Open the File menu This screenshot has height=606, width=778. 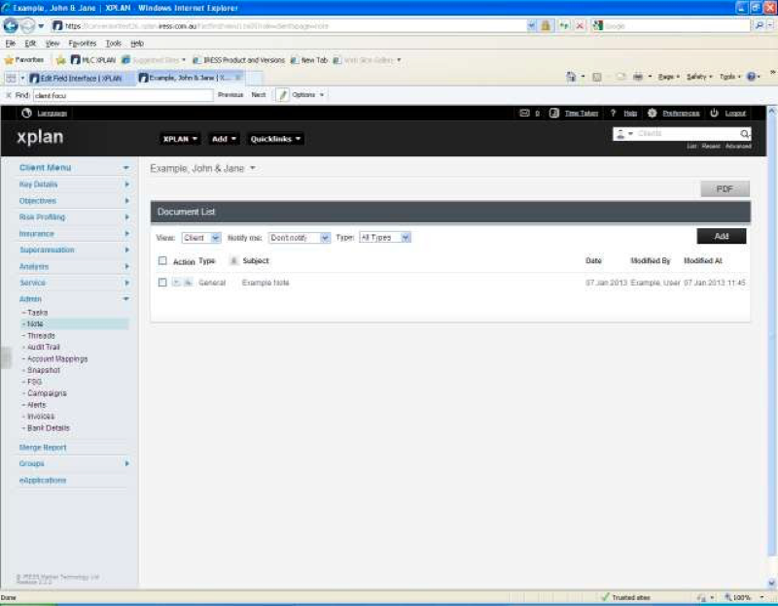point(11,44)
